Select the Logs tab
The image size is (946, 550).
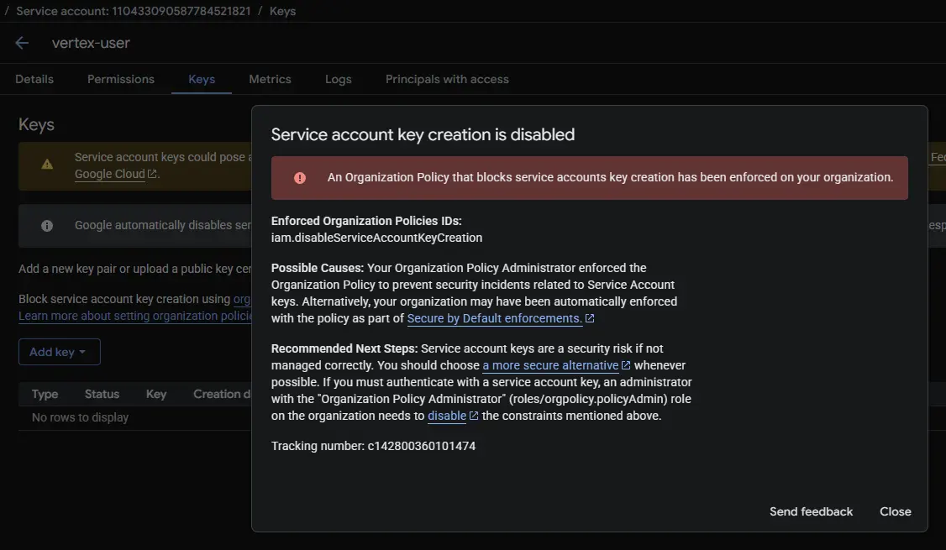point(339,79)
